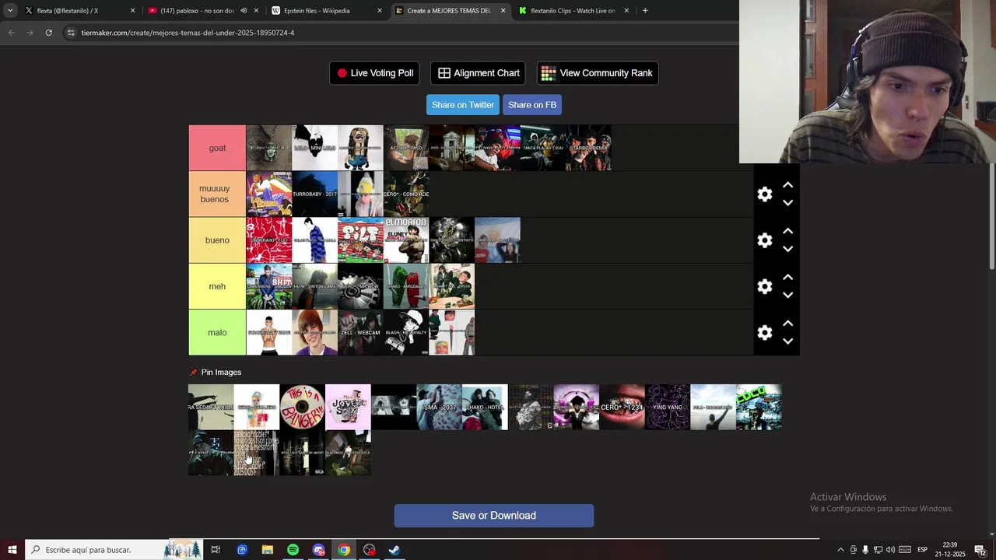The width and height of the screenshot is (996, 560).
Task: Open a new browser tab
Action: pos(645,11)
